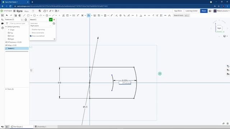The height and width of the screenshot is (129, 230).
Task: Select the Corner rectangle tool
Action: [28, 15]
